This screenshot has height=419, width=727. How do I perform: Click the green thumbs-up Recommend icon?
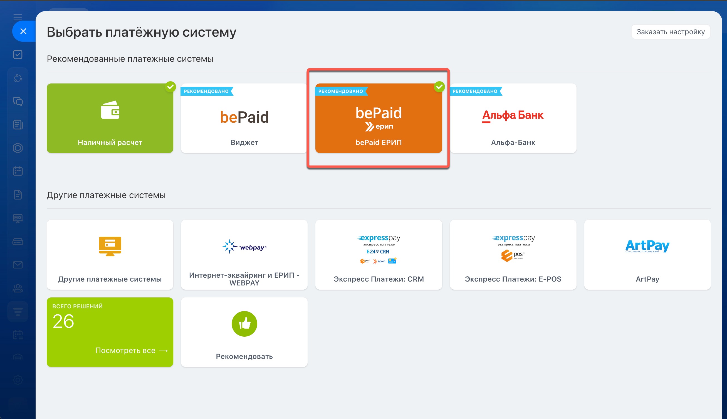pos(244,324)
